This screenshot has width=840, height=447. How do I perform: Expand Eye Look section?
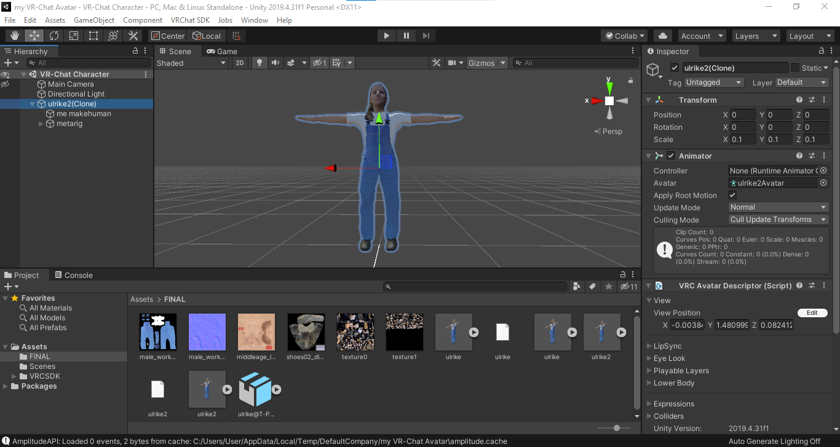pyautogui.click(x=649, y=358)
